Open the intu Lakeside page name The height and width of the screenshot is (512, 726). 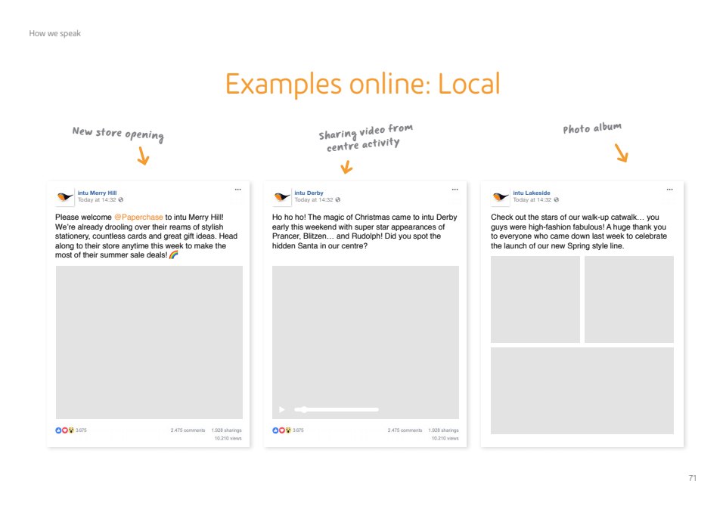532,193
